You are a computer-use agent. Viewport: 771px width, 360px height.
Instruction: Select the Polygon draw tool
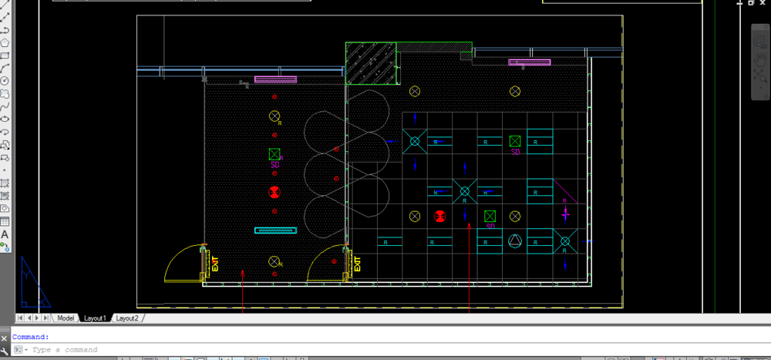coord(5,42)
